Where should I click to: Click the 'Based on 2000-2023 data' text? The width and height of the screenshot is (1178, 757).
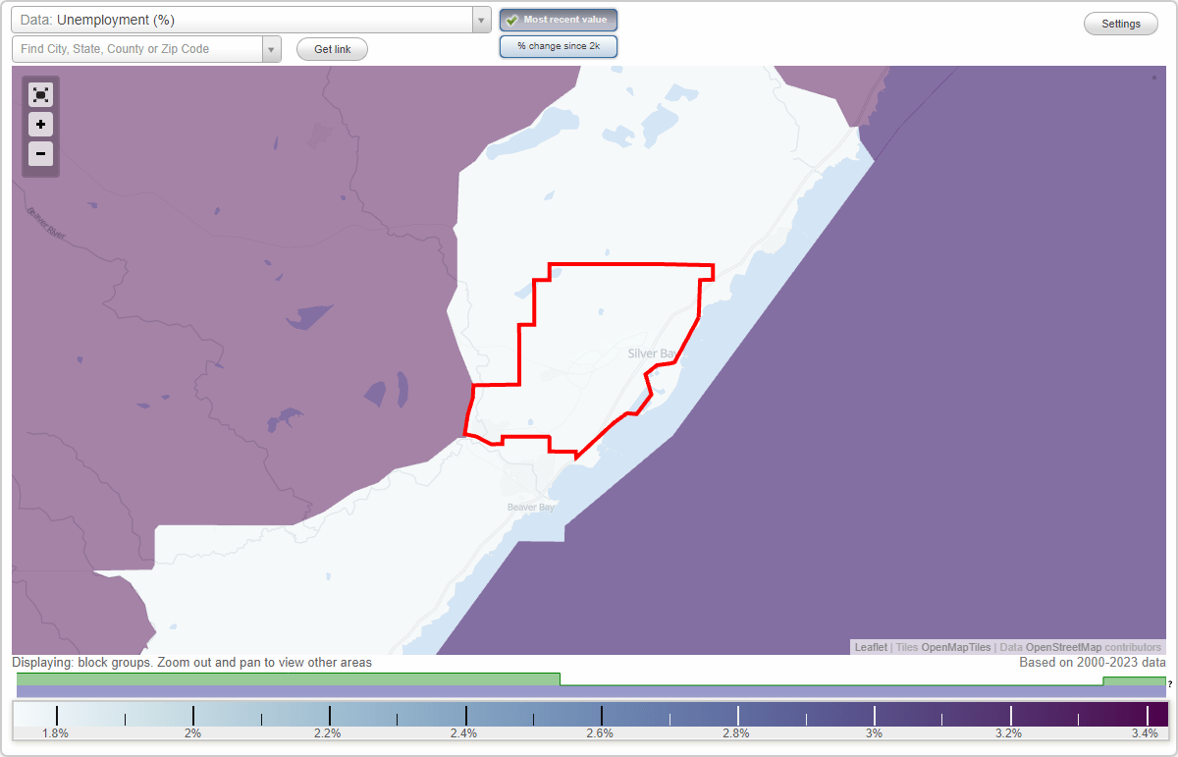(1093, 663)
